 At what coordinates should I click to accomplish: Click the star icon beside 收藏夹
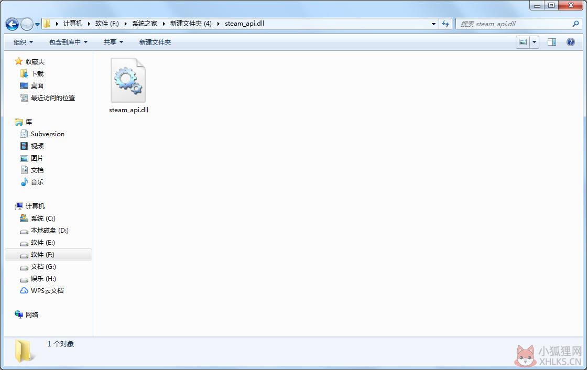pyautogui.click(x=19, y=61)
